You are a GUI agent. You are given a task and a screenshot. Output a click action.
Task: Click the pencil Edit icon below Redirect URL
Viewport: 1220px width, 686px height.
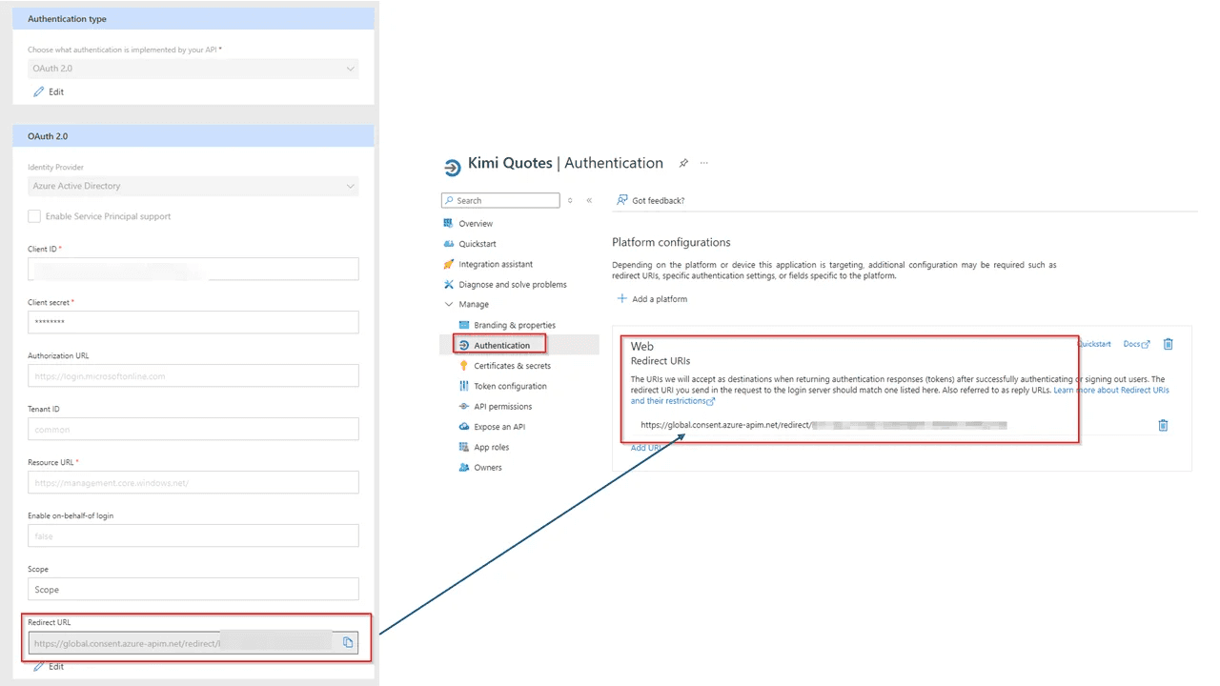(39, 666)
